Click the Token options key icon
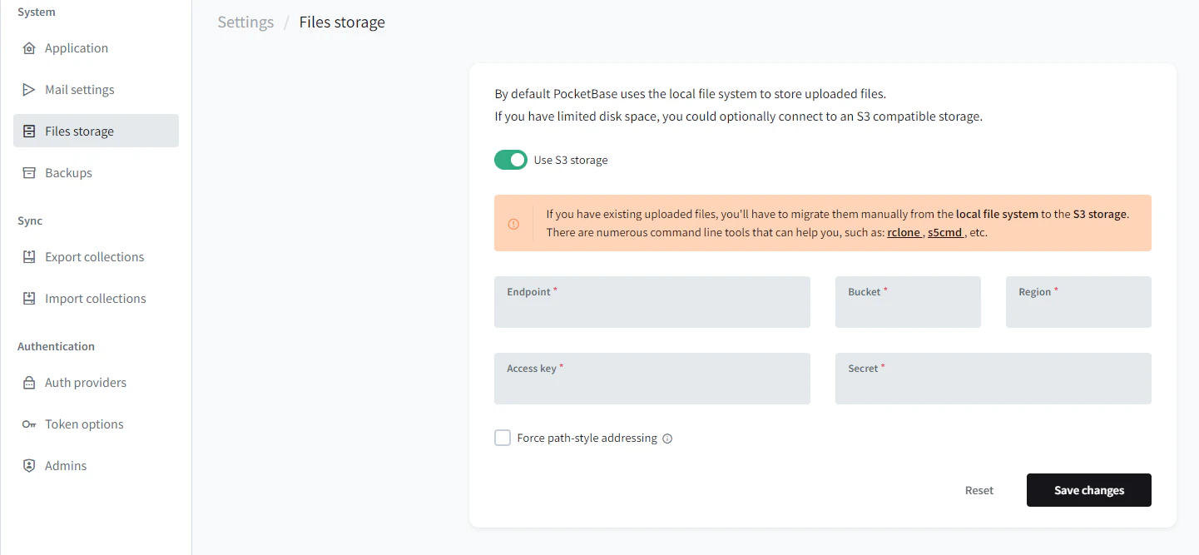This screenshot has height=555, width=1199. coord(29,424)
